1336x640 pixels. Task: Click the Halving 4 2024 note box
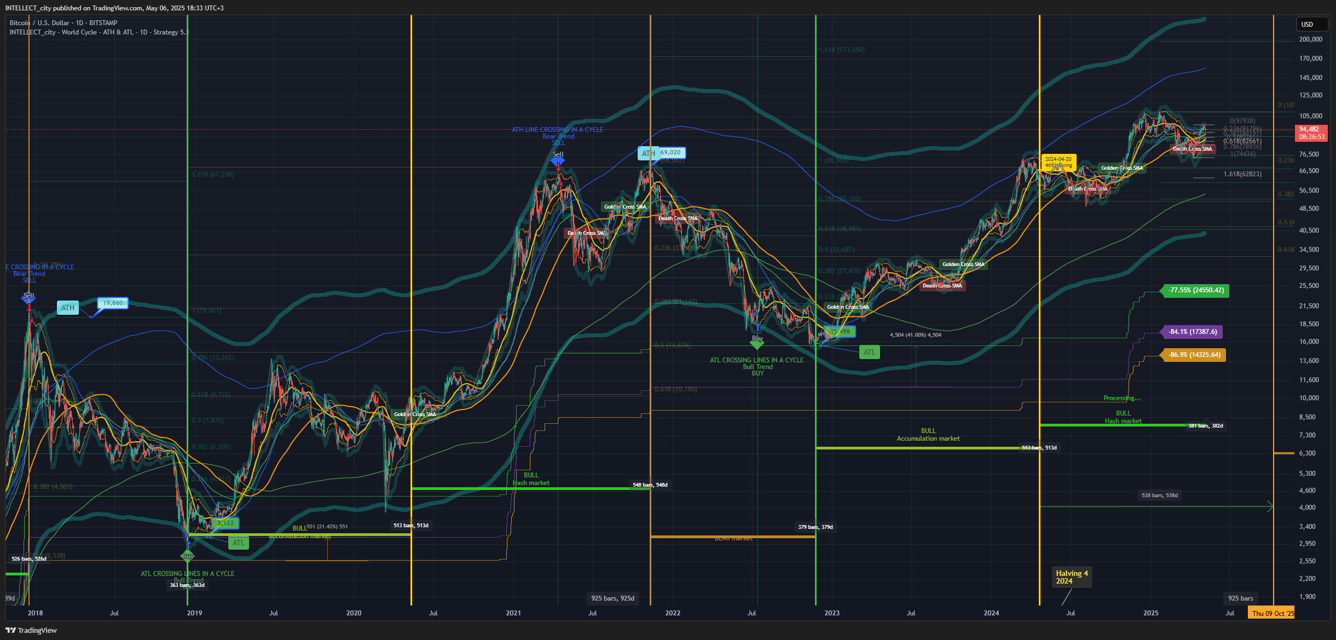(1072, 577)
